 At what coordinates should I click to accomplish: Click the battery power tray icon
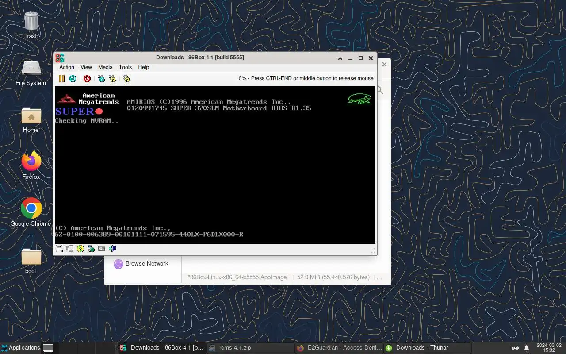click(515, 348)
